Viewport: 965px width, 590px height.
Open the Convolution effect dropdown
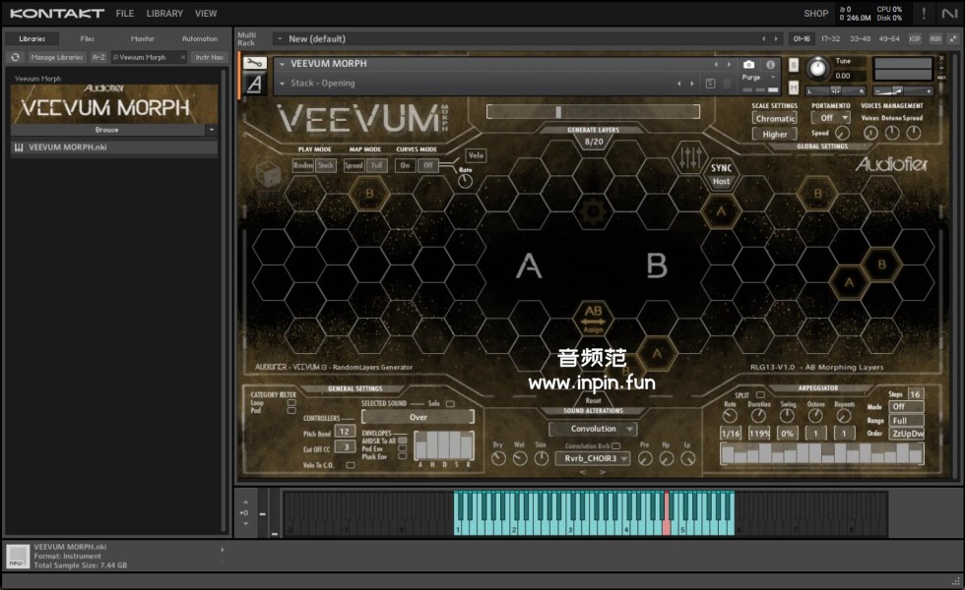tap(593, 429)
